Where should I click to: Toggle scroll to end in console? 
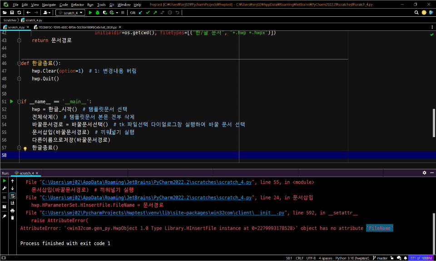pos(13,203)
